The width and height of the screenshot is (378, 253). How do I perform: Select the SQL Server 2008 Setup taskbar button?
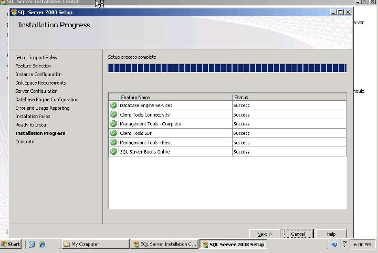[233, 244]
